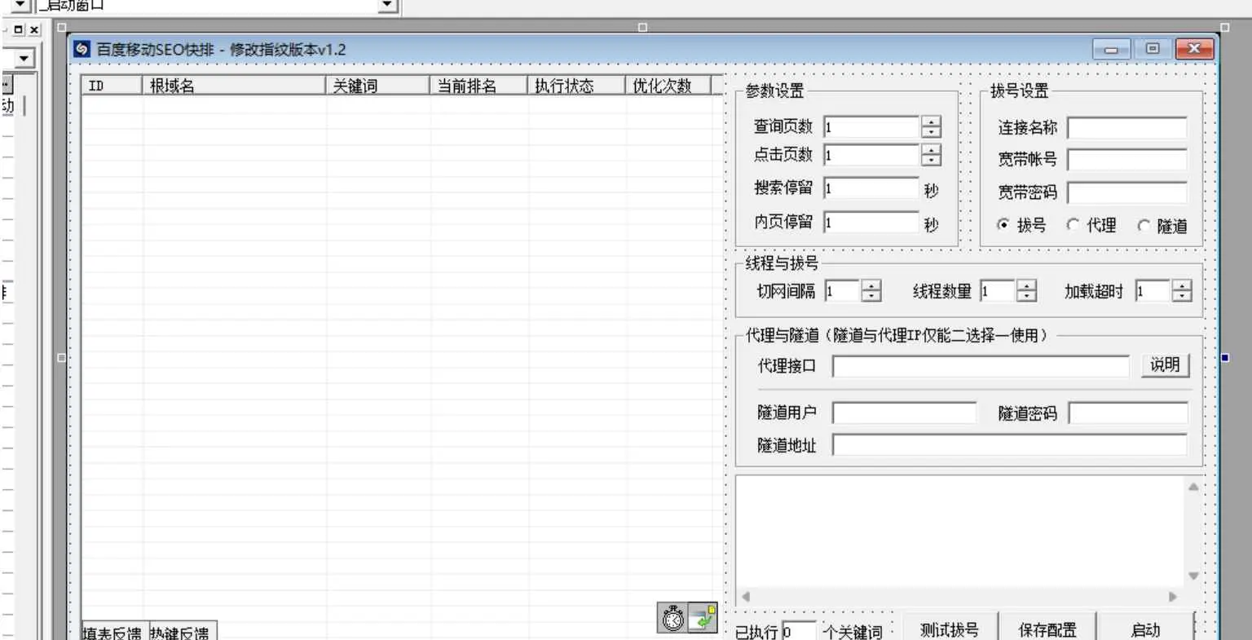The width and height of the screenshot is (1252, 640).
Task: Click the 代理接口 input field
Action: [981, 366]
